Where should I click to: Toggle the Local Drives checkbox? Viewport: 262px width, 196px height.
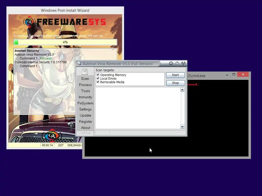coord(98,78)
